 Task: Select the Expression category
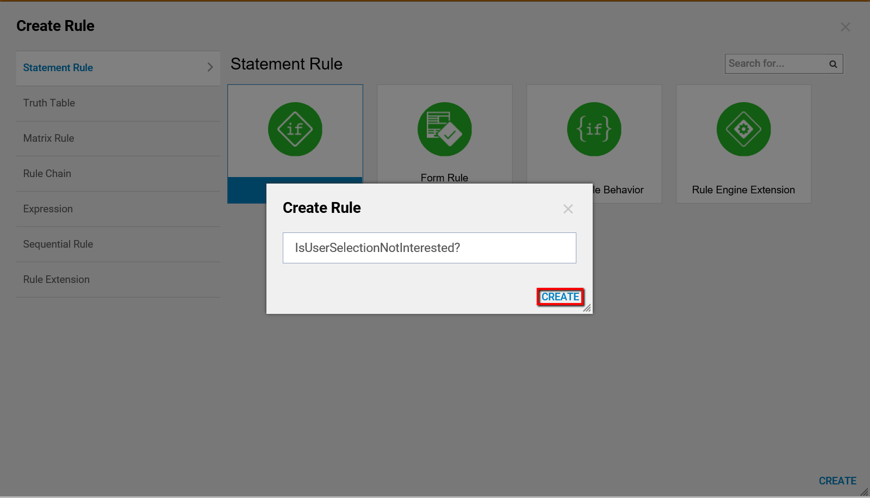tap(118, 209)
